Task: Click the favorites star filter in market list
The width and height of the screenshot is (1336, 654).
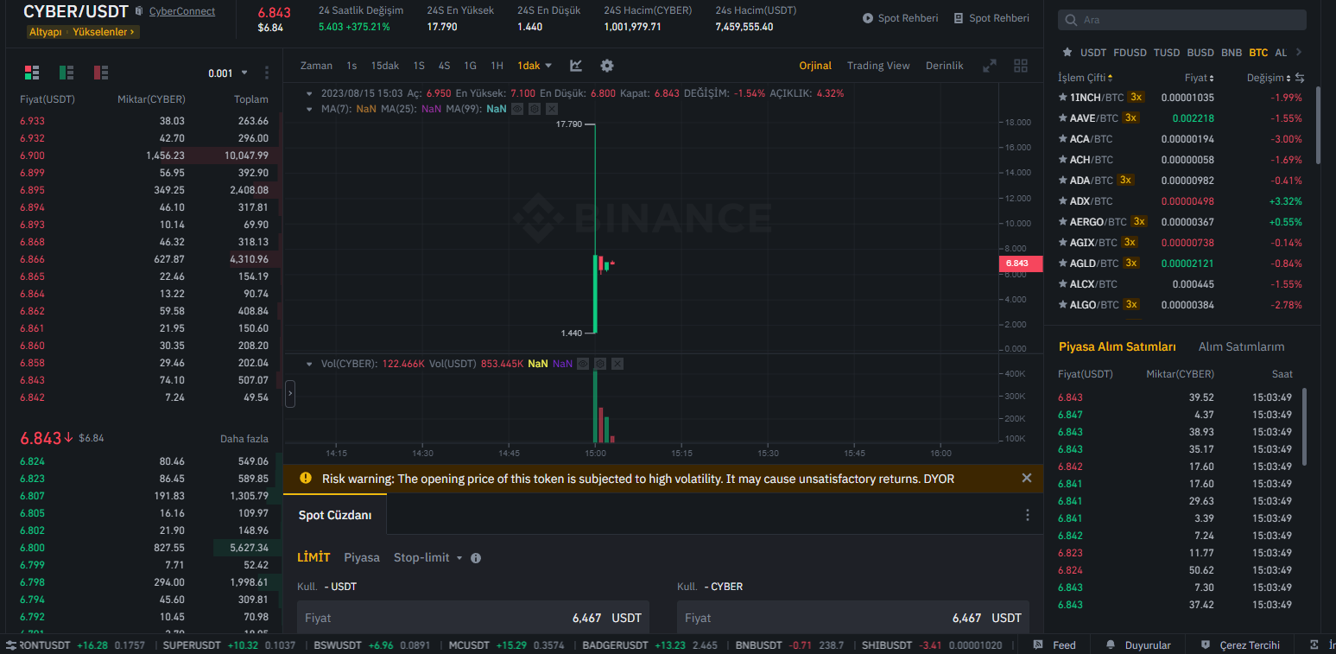Action: tap(1067, 53)
